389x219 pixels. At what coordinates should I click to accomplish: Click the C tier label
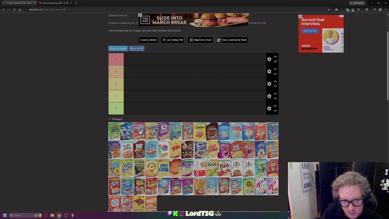click(x=116, y=96)
